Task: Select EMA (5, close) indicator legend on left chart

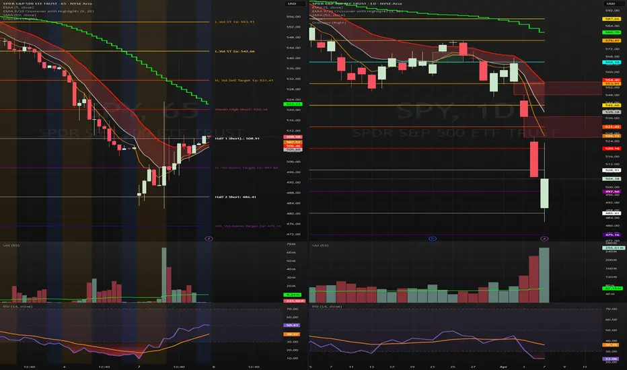Action: tap(19, 7)
